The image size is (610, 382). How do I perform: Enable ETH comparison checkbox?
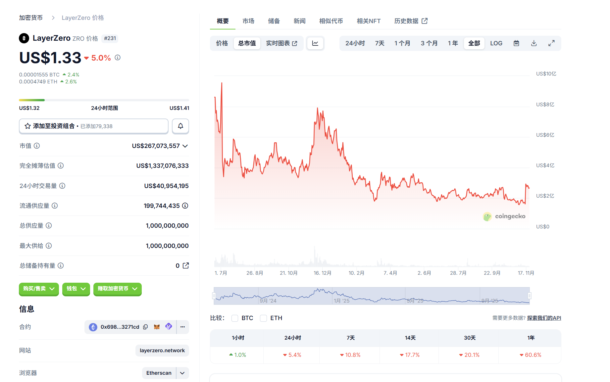(x=264, y=318)
